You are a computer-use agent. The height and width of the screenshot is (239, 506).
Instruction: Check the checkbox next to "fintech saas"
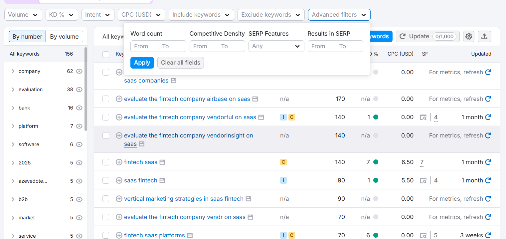[106, 162]
